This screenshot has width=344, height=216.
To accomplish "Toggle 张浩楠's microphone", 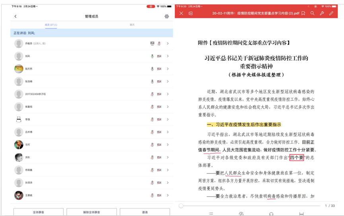I will [152, 81].
